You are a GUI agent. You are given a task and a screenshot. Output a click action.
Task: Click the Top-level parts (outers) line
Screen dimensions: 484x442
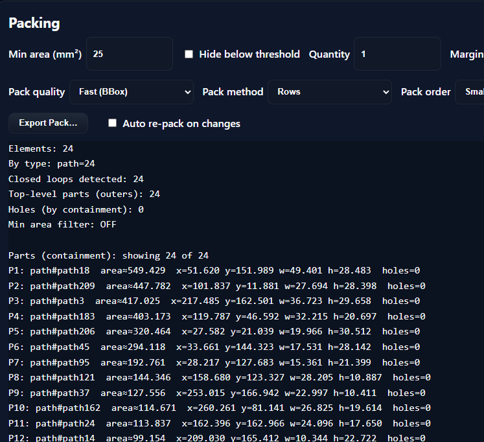[84, 194]
